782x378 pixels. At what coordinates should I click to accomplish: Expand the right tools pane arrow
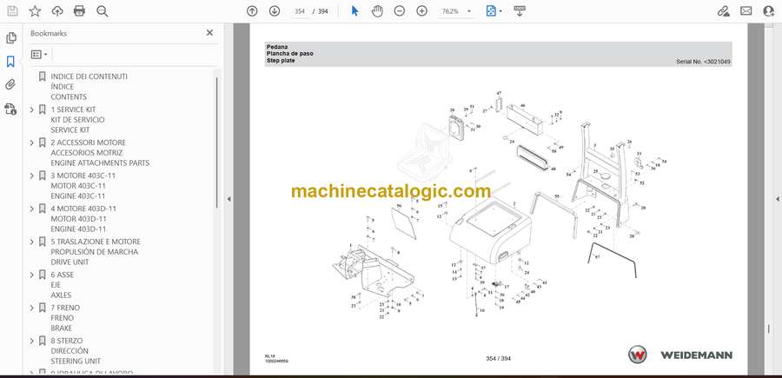pyautogui.click(x=777, y=199)
